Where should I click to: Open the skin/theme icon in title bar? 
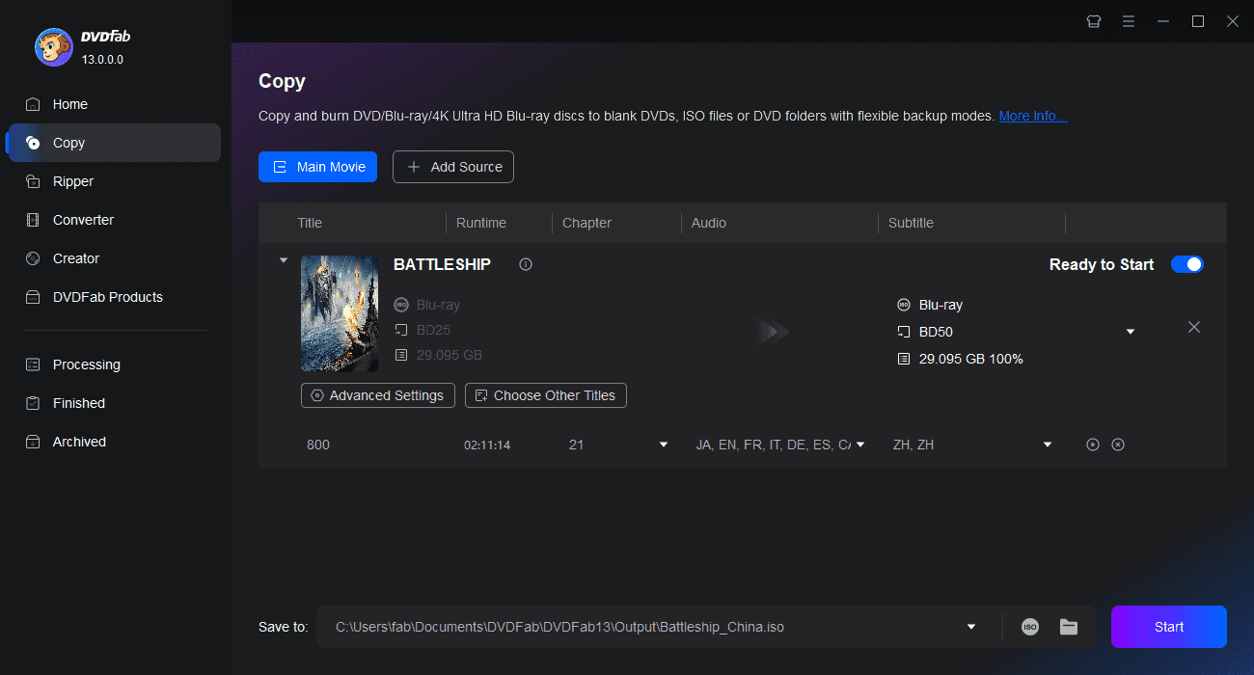[1094, 21]
